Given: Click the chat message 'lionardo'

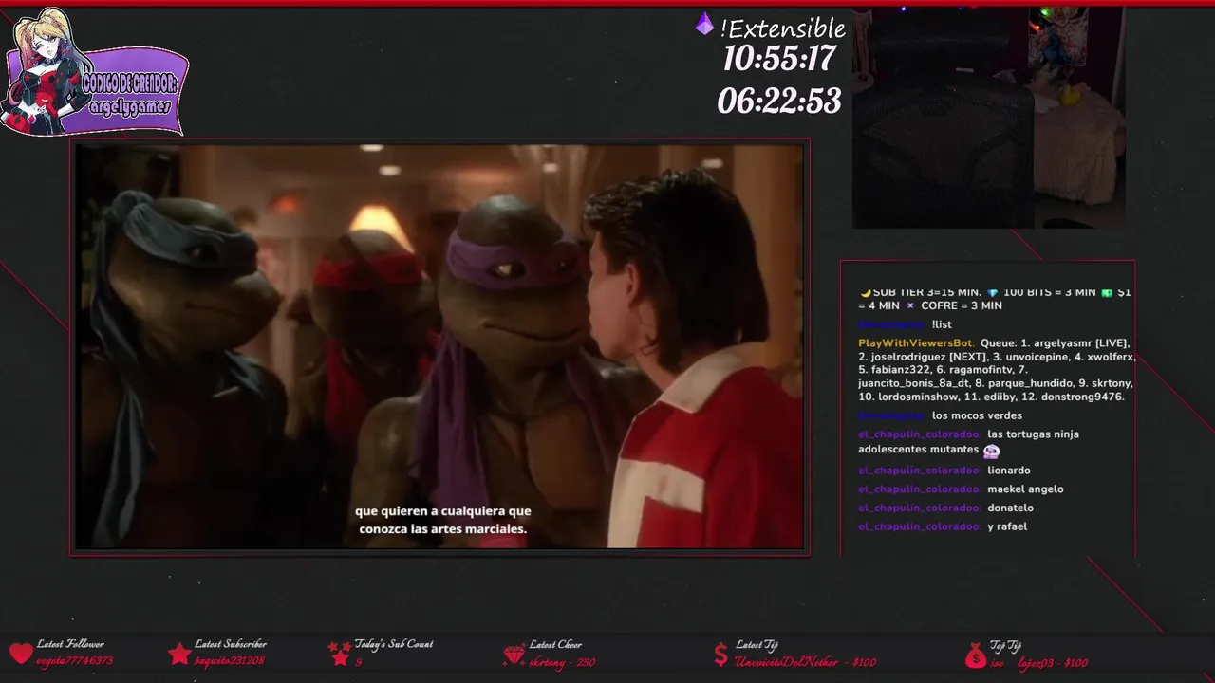Looking at the screenshot, I should point(1009,471).
